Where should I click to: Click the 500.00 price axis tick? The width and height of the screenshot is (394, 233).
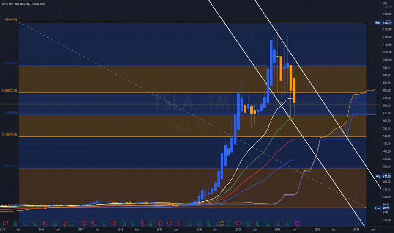click(x=387, y=136)
